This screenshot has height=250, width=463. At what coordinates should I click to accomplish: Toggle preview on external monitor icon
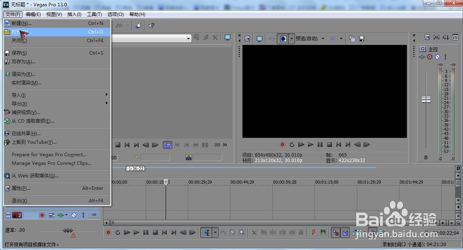coord(259,38)
